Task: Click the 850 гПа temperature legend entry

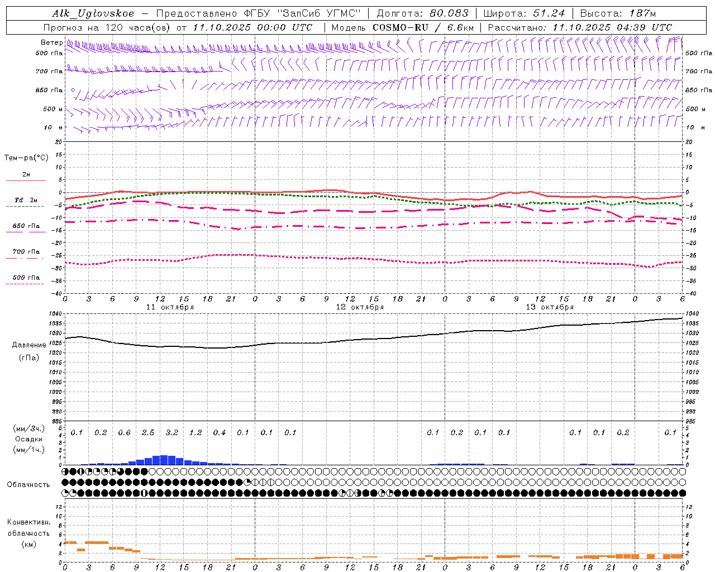Action: pyautogui.click(x=26, y=226)
